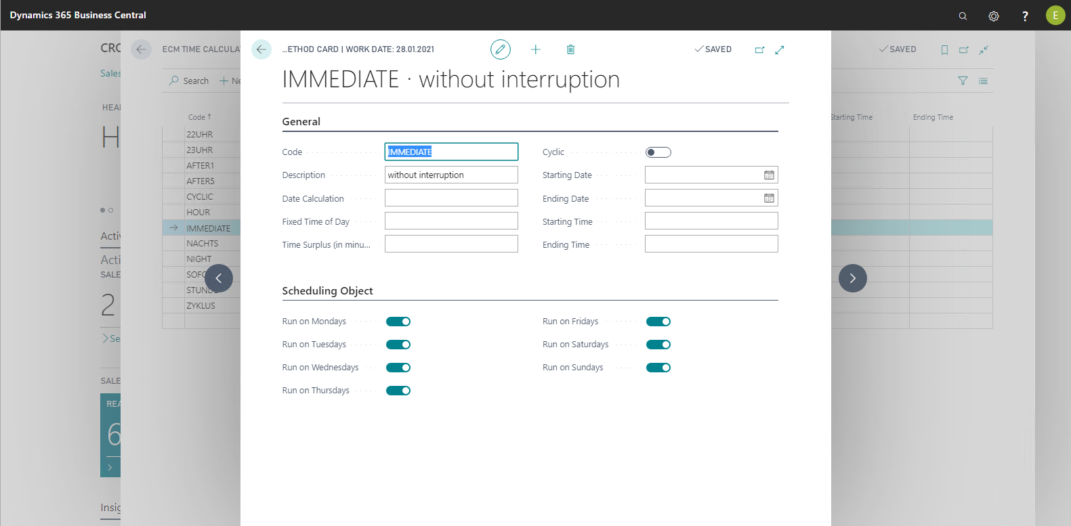Collapse the General section header
The height and width of the screenshot is (526, 1071).
(301, 122)
